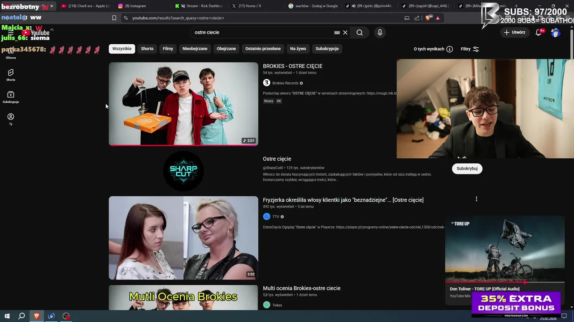Click the OBS Studio taskbar icon
The height and width of the screenshot is (322, 574).
(x=66, y=316)
